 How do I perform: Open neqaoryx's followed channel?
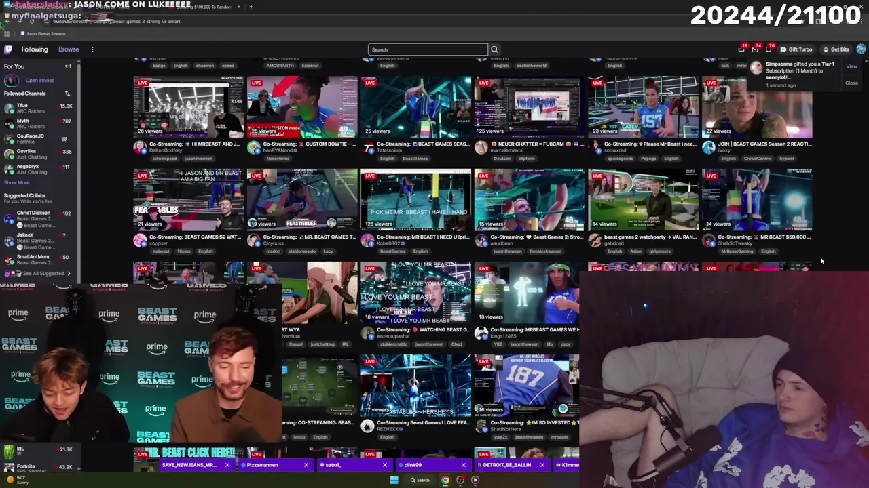39,169
